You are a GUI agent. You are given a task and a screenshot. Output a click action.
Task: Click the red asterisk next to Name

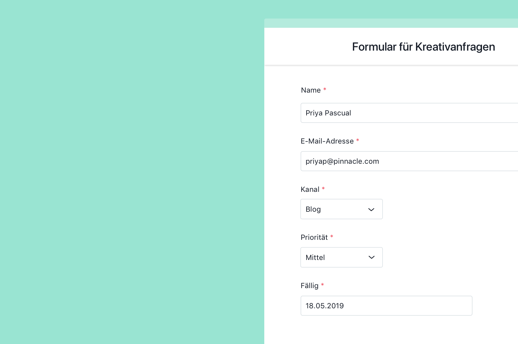pos(325,90)
